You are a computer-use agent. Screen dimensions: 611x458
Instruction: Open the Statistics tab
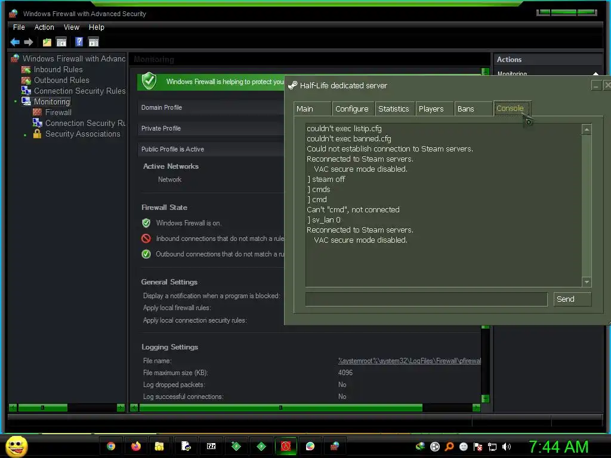click(x=394, y=109)
